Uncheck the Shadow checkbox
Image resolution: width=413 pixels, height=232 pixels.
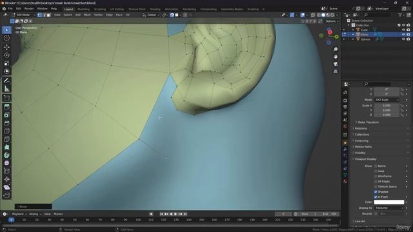pos(376,192)
